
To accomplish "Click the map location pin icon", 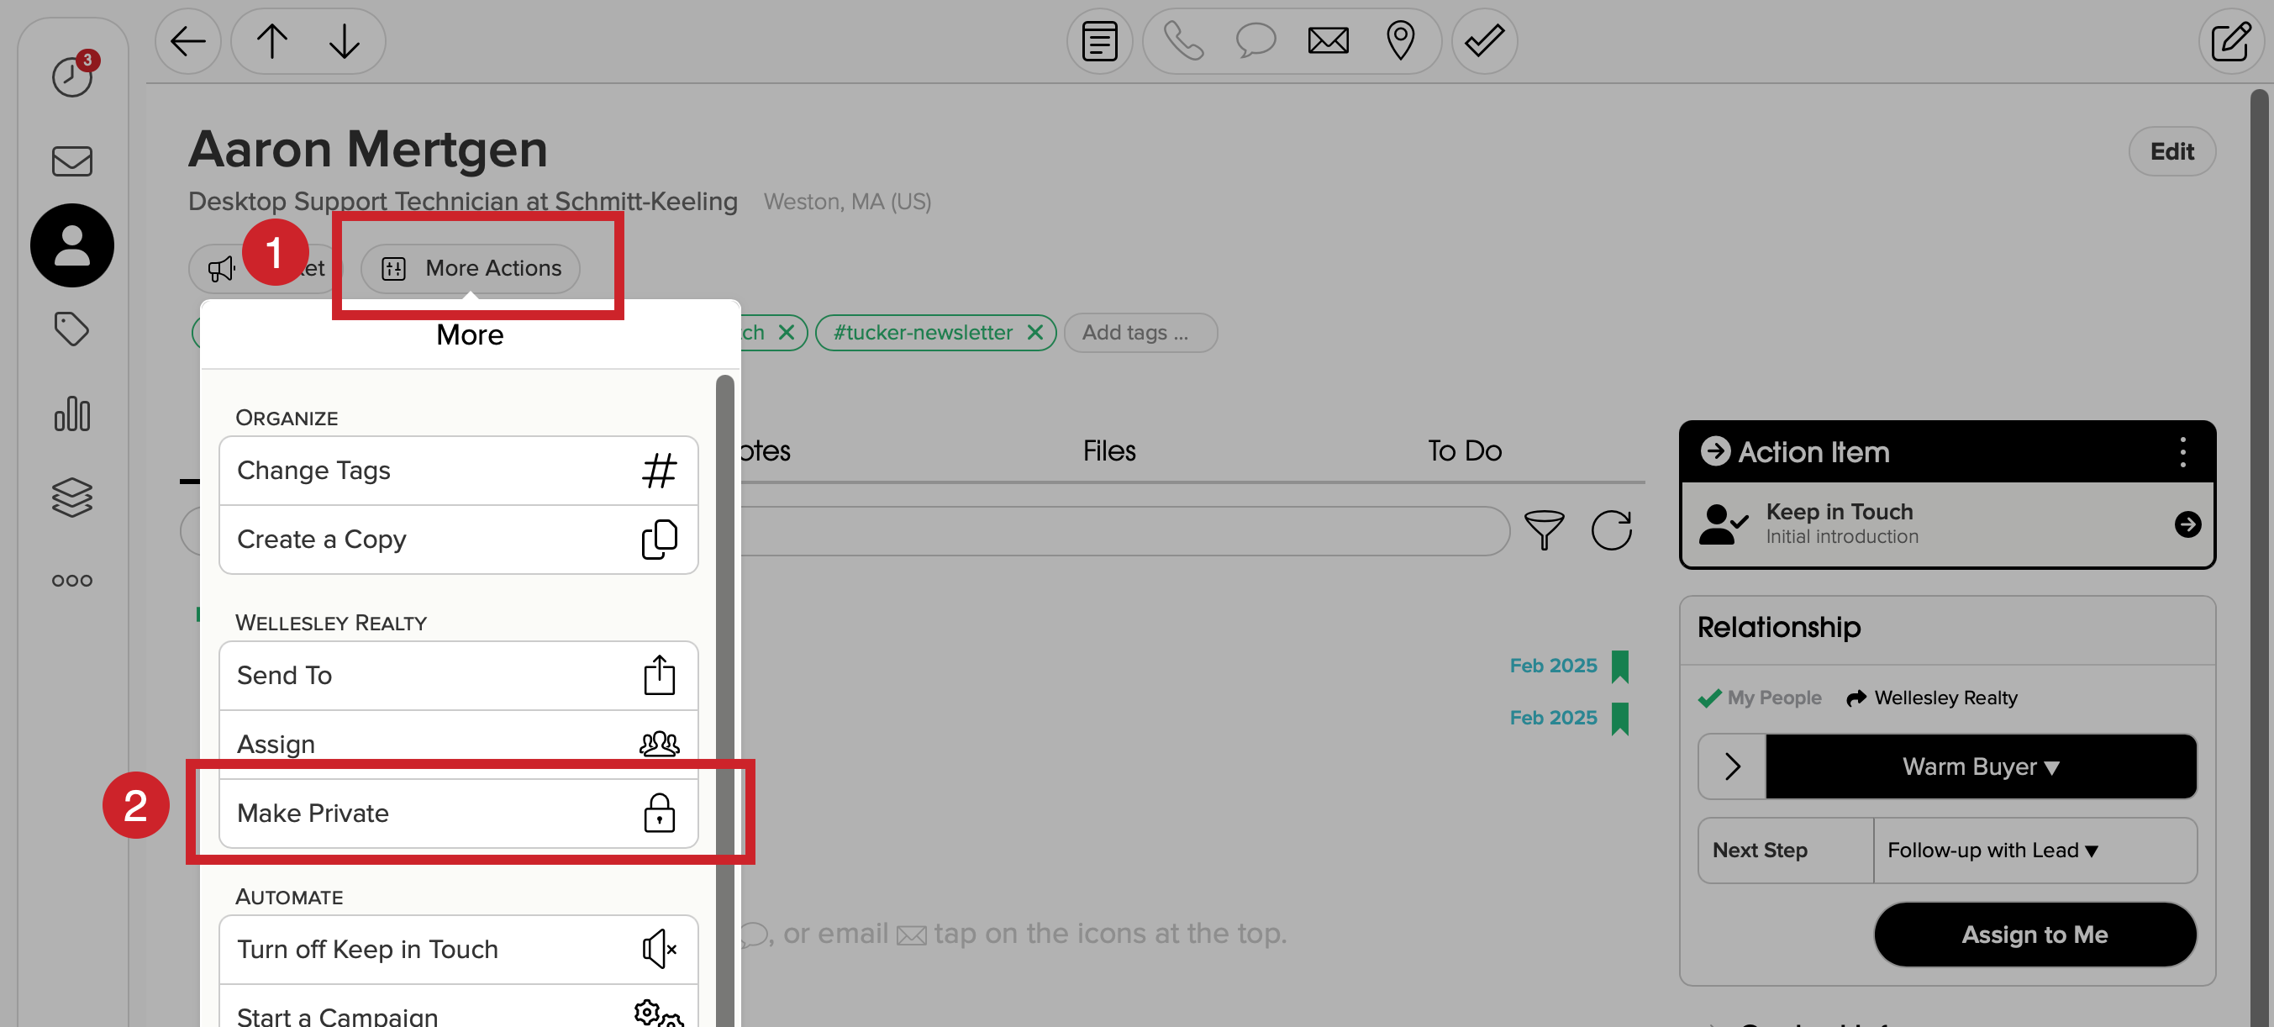I will (x=1400, y=40).
